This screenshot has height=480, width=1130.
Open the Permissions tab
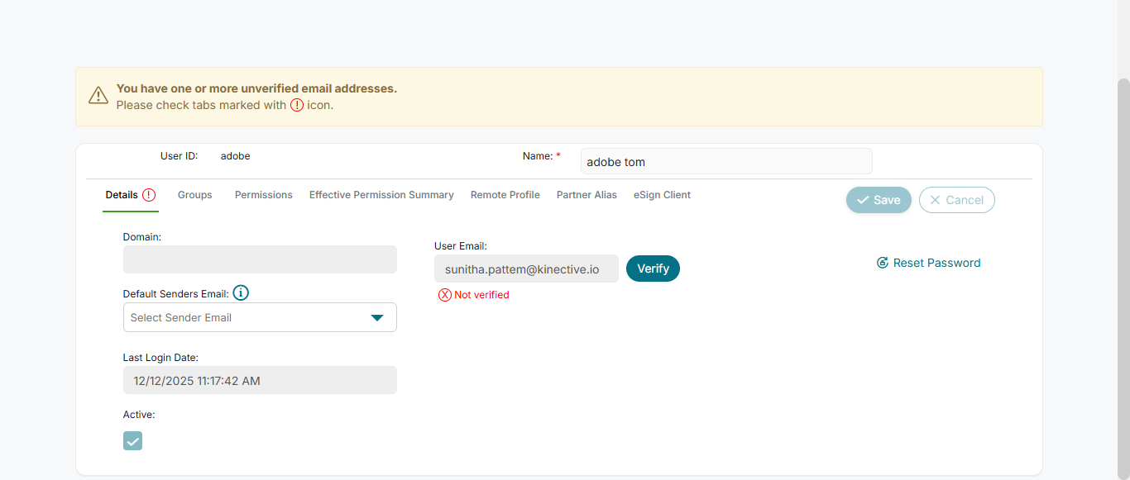click(264, 195)
